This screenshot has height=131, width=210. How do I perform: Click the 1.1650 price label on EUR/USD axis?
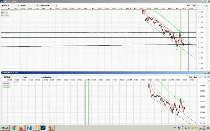click(x=201, y=32)
